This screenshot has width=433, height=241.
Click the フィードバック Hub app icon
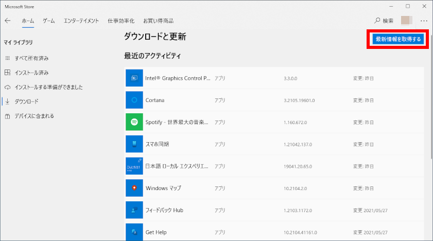pos(134,210)
